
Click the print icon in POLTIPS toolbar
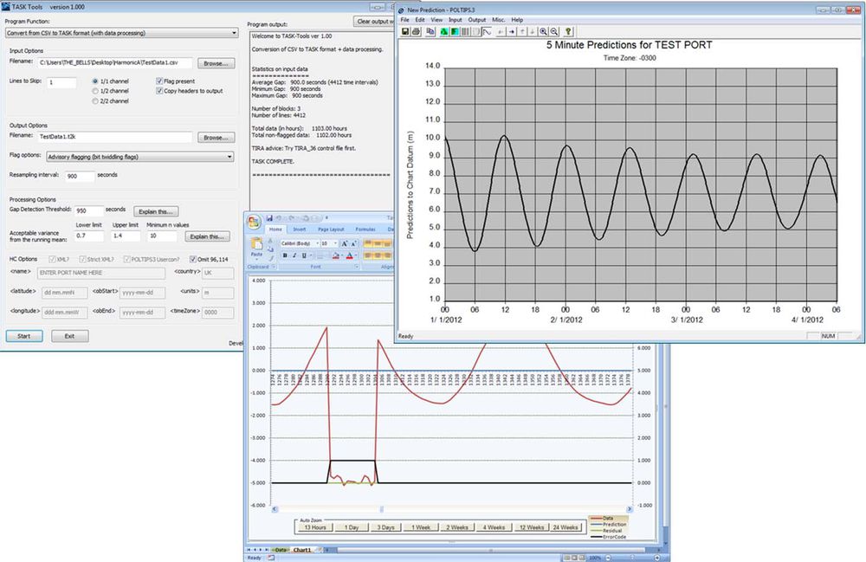(x=416, y=31)
